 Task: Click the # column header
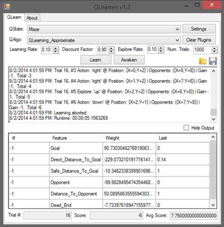point(29,138)
